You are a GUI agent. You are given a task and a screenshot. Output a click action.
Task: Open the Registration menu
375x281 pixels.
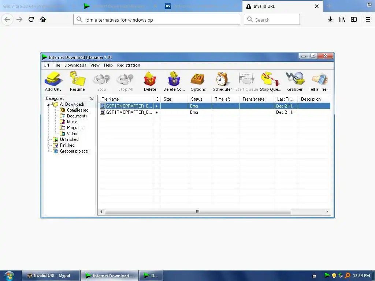[129, 65]
